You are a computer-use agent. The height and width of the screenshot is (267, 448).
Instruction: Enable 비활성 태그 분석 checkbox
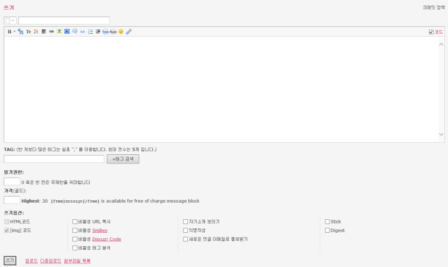click(75, 248)
